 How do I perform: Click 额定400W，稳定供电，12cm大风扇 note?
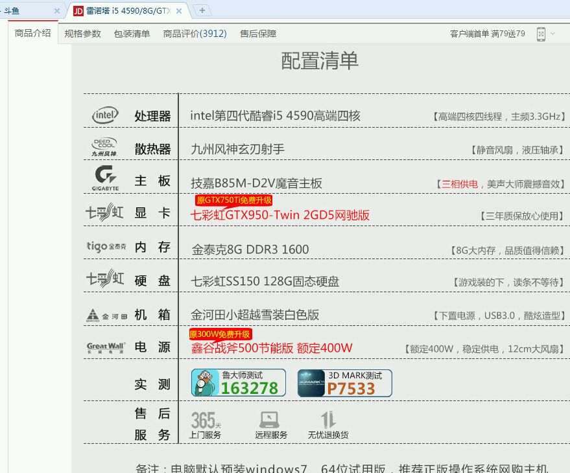point(485,349)
